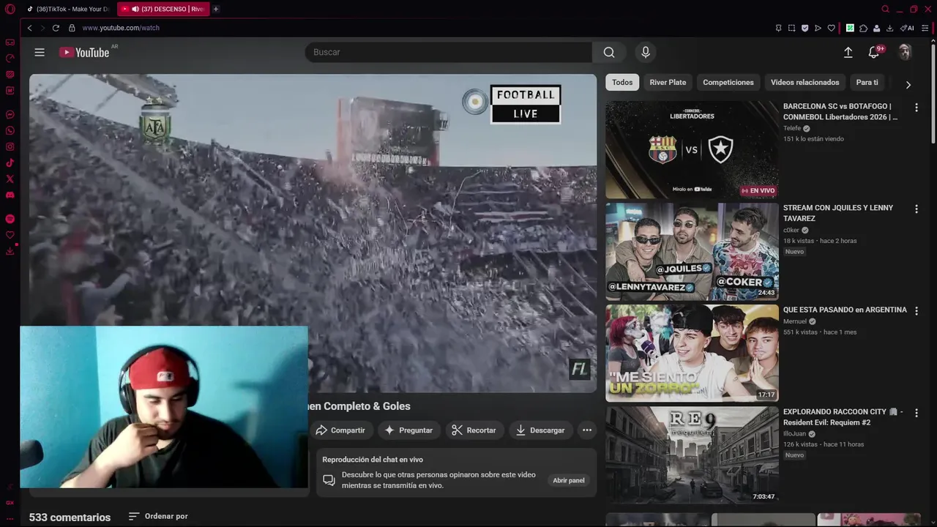The height and width of the screenshot is (527, 937).
Task: Open X (Twitter) from the sidebar
Action: click(10, 179)
